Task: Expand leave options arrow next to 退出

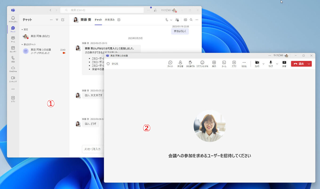Action: (309, 64)
